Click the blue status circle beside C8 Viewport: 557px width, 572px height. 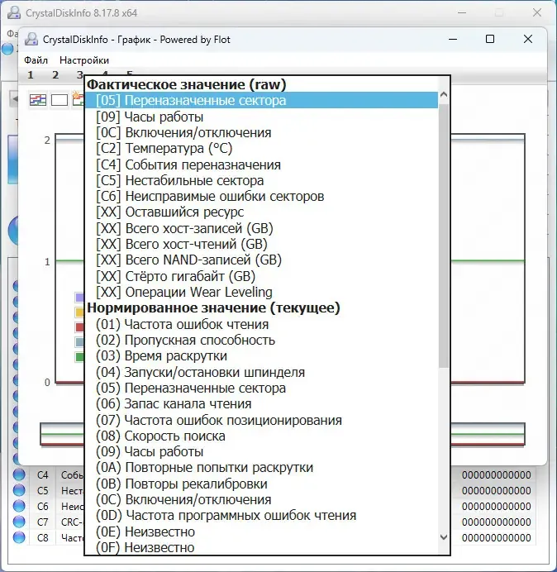tap(19, 537)
